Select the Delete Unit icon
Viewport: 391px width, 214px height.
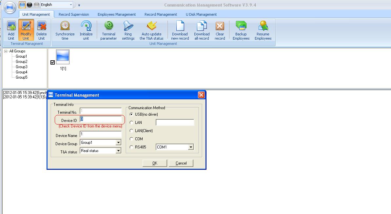(41, 26)
